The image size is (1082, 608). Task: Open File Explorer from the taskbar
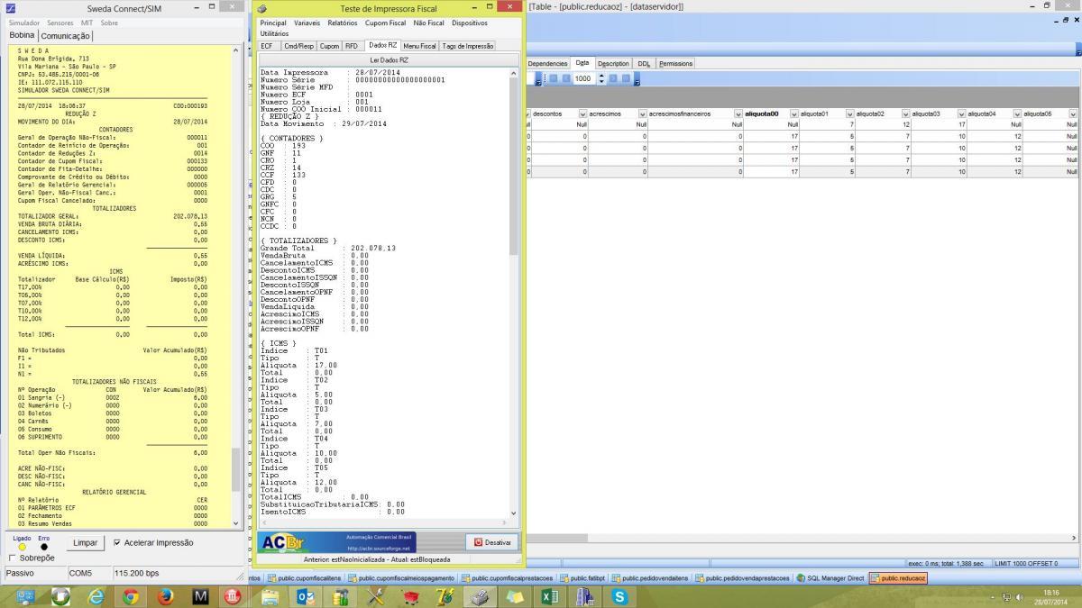click(x=270, y=595)
